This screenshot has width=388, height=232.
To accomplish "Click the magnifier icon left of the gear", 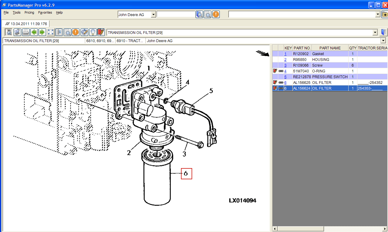I will click(67, 32).
